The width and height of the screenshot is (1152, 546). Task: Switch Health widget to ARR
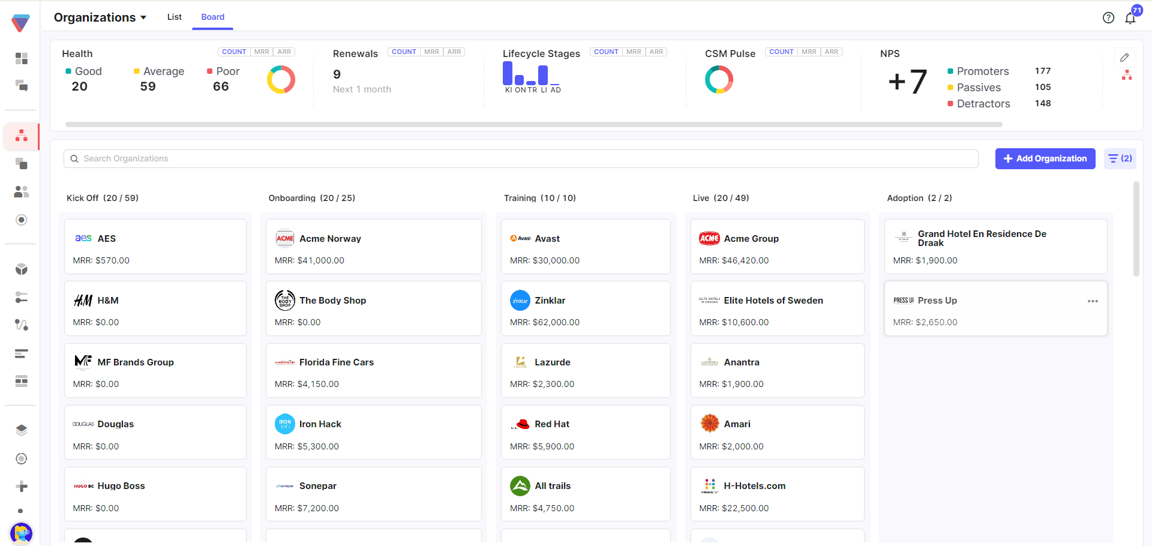click(x=284, y=52)
